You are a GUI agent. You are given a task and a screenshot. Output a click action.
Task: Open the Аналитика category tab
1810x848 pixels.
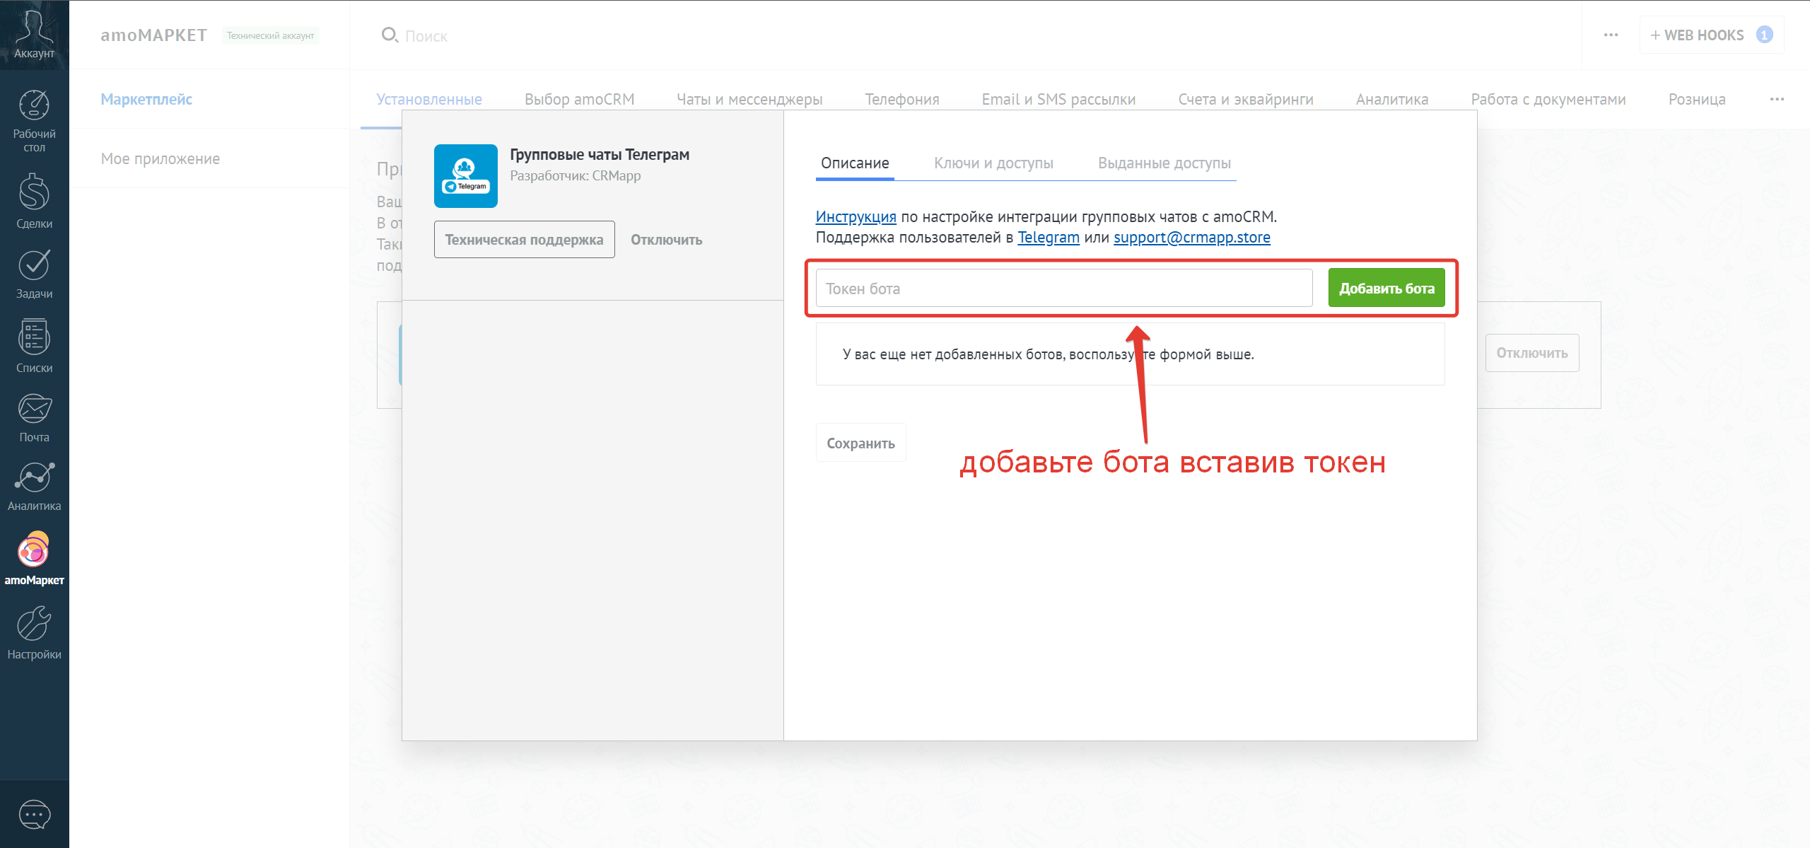coord(1392,99)
